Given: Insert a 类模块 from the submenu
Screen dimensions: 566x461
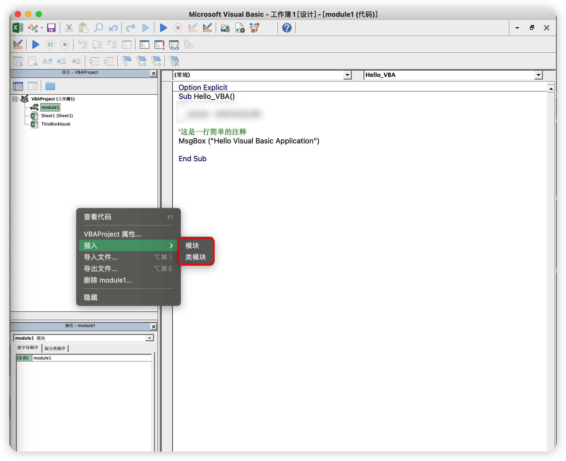Looking at the screenshot, I should click(196, 257).
